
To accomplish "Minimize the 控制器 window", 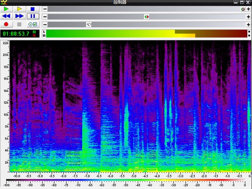I will tap(236, 2).
